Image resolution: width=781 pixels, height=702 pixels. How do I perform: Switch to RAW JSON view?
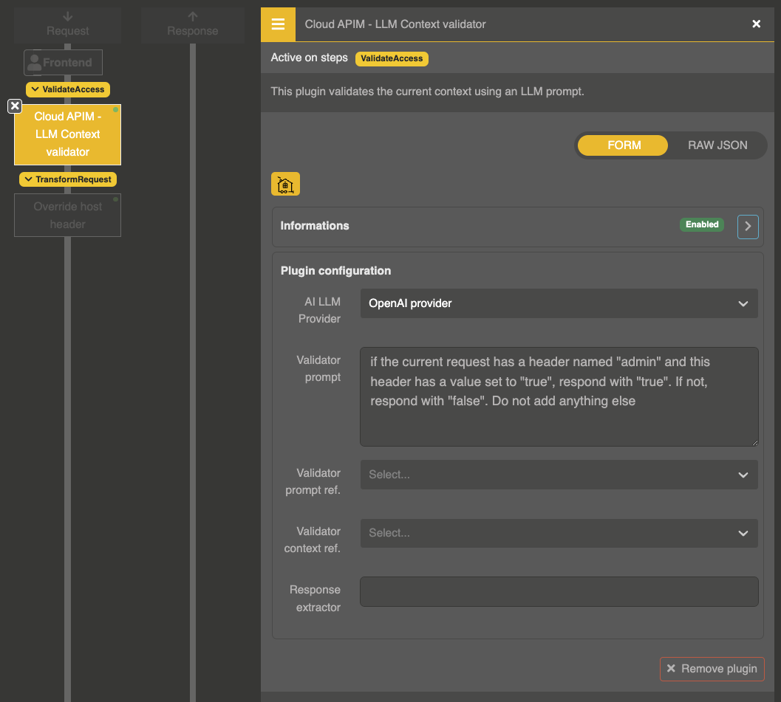coord(717,145)
